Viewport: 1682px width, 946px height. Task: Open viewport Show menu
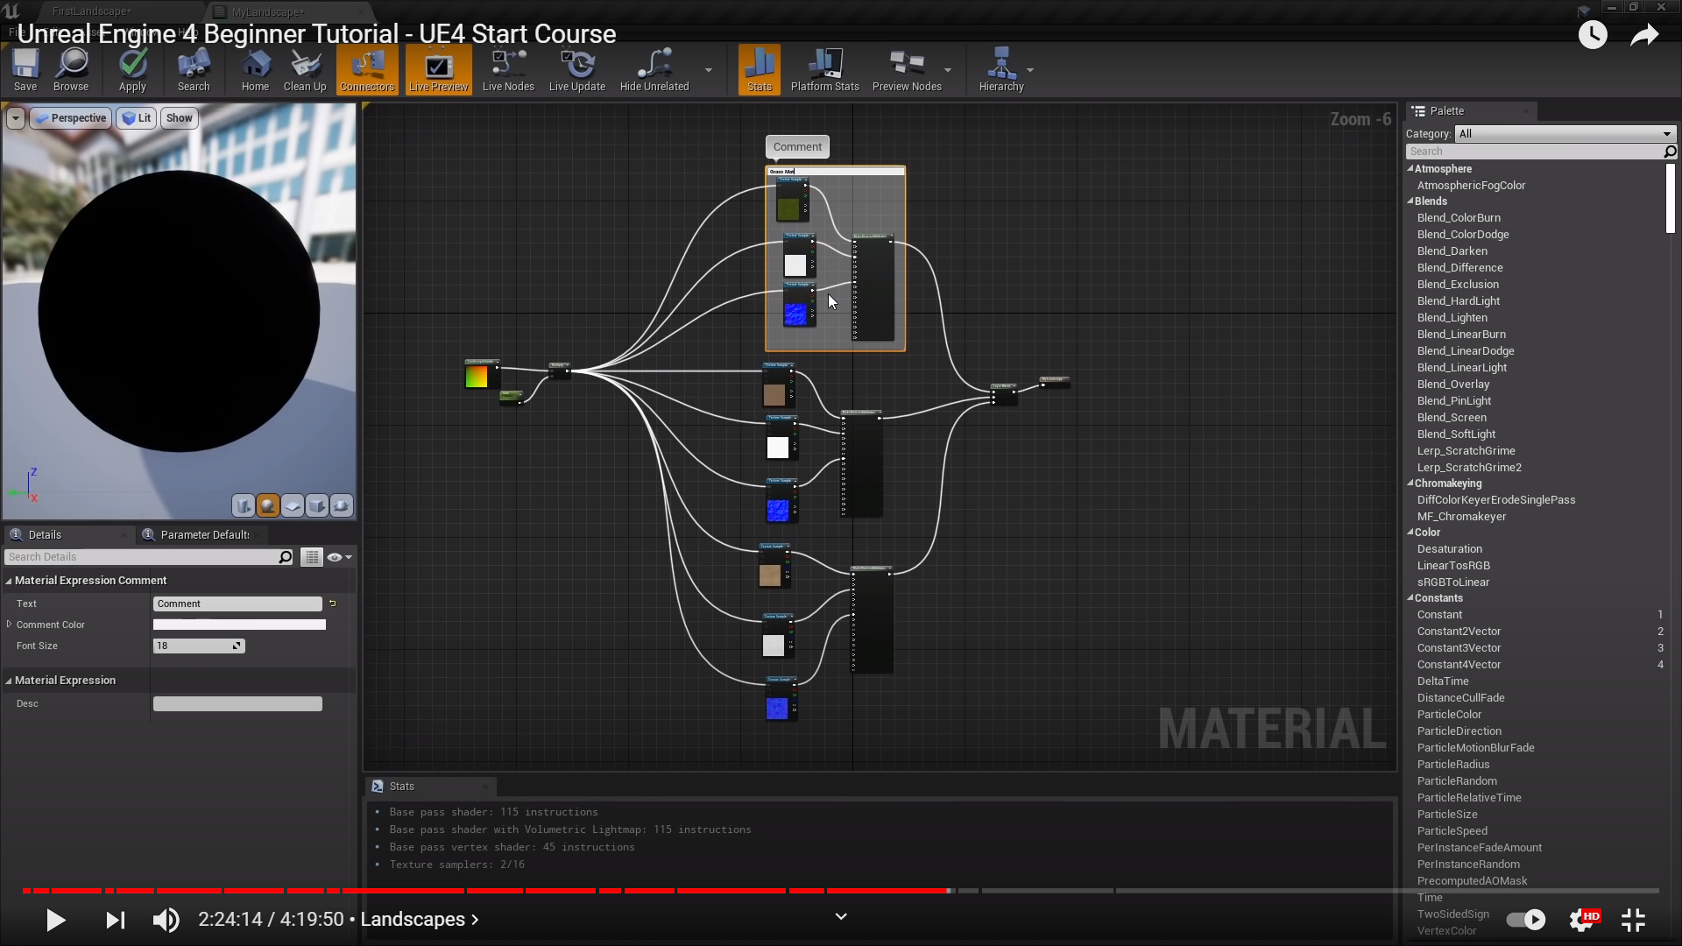pos(180,118)
